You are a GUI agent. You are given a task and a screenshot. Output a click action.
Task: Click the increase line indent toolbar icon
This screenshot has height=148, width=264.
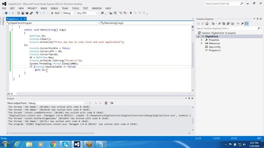point(115,13)
